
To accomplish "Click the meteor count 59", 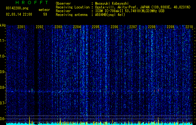I will pos(45,14).
